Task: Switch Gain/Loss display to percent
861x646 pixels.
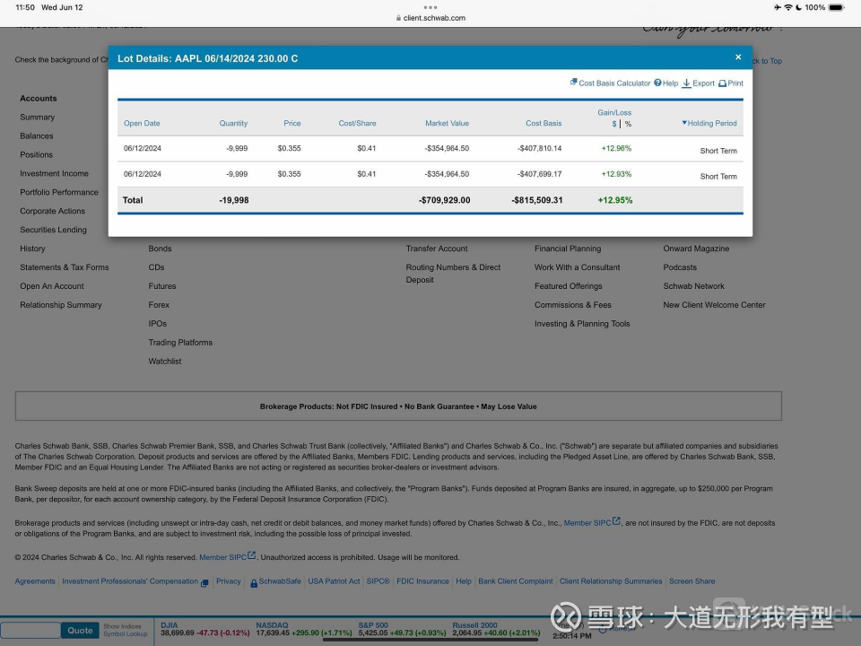Action: (x=628, y=125)
